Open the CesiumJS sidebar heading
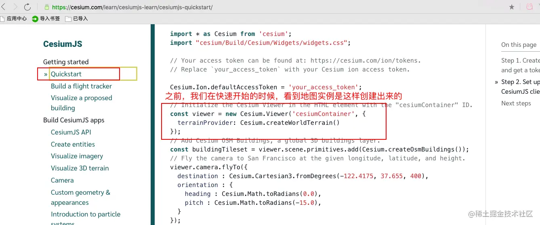540x225 pixels. click(63, 44)
